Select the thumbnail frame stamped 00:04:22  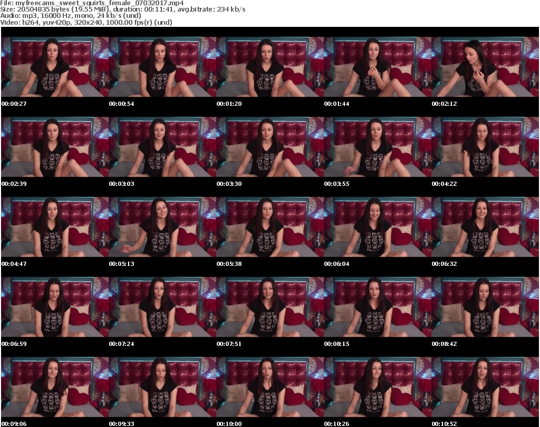[485, 147]
